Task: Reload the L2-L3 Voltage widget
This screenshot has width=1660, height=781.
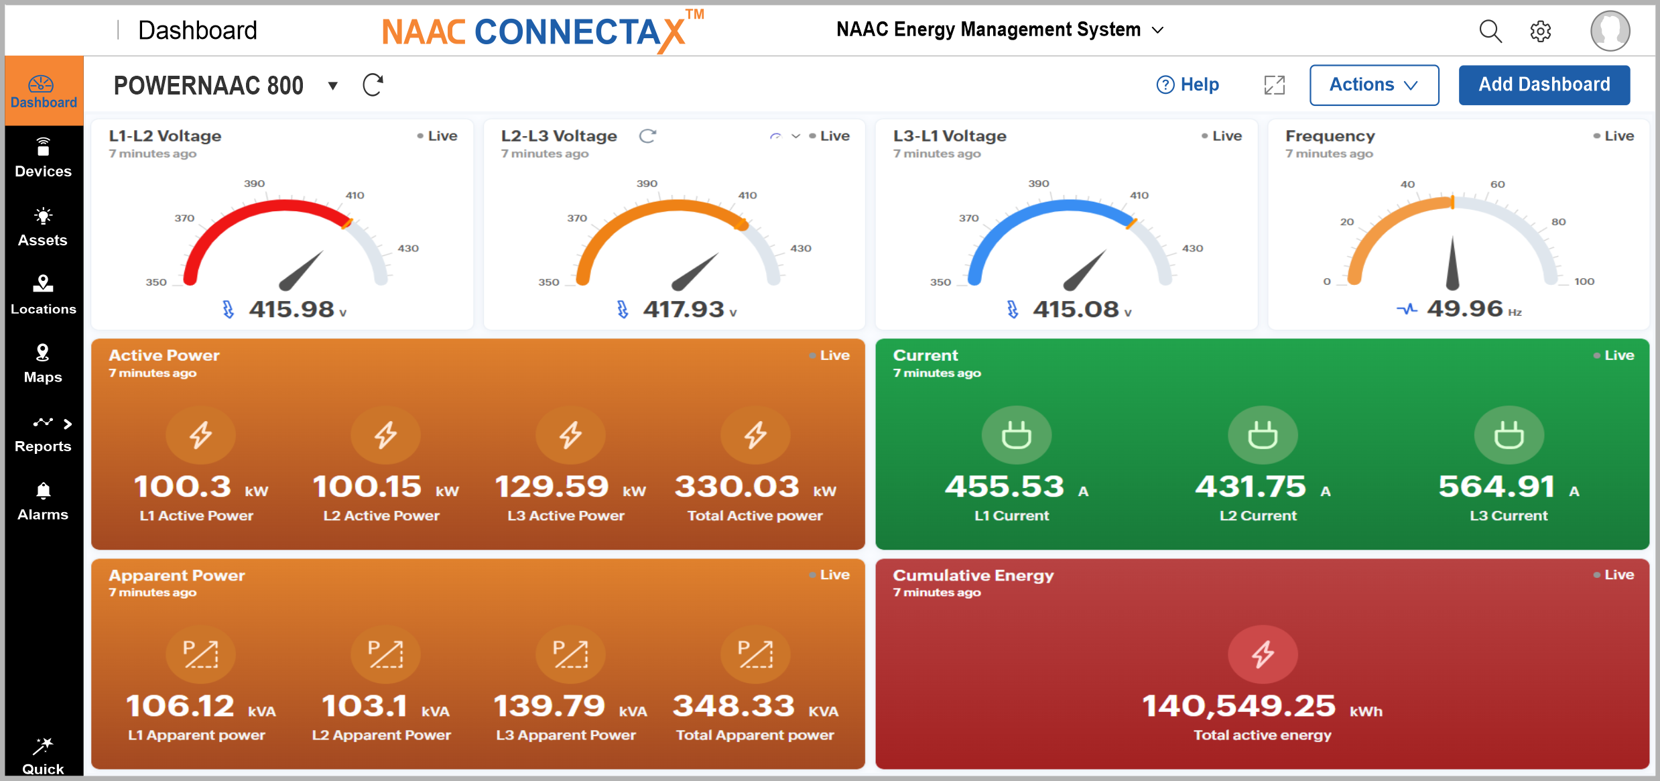Action: coord(647,135)
